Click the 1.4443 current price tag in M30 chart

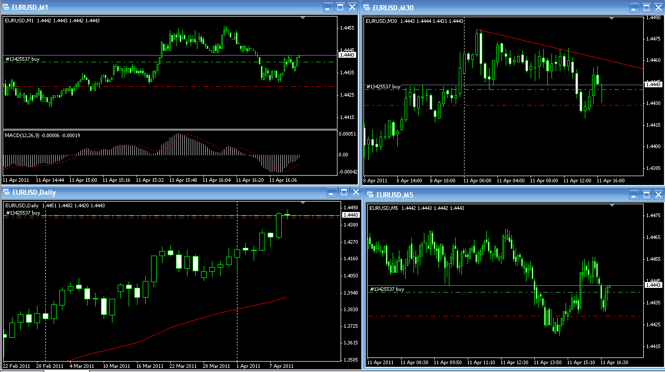tap(653, 84)
